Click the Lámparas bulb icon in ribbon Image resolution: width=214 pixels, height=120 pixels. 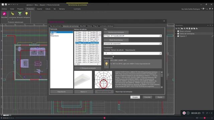[x=26, y=14]
